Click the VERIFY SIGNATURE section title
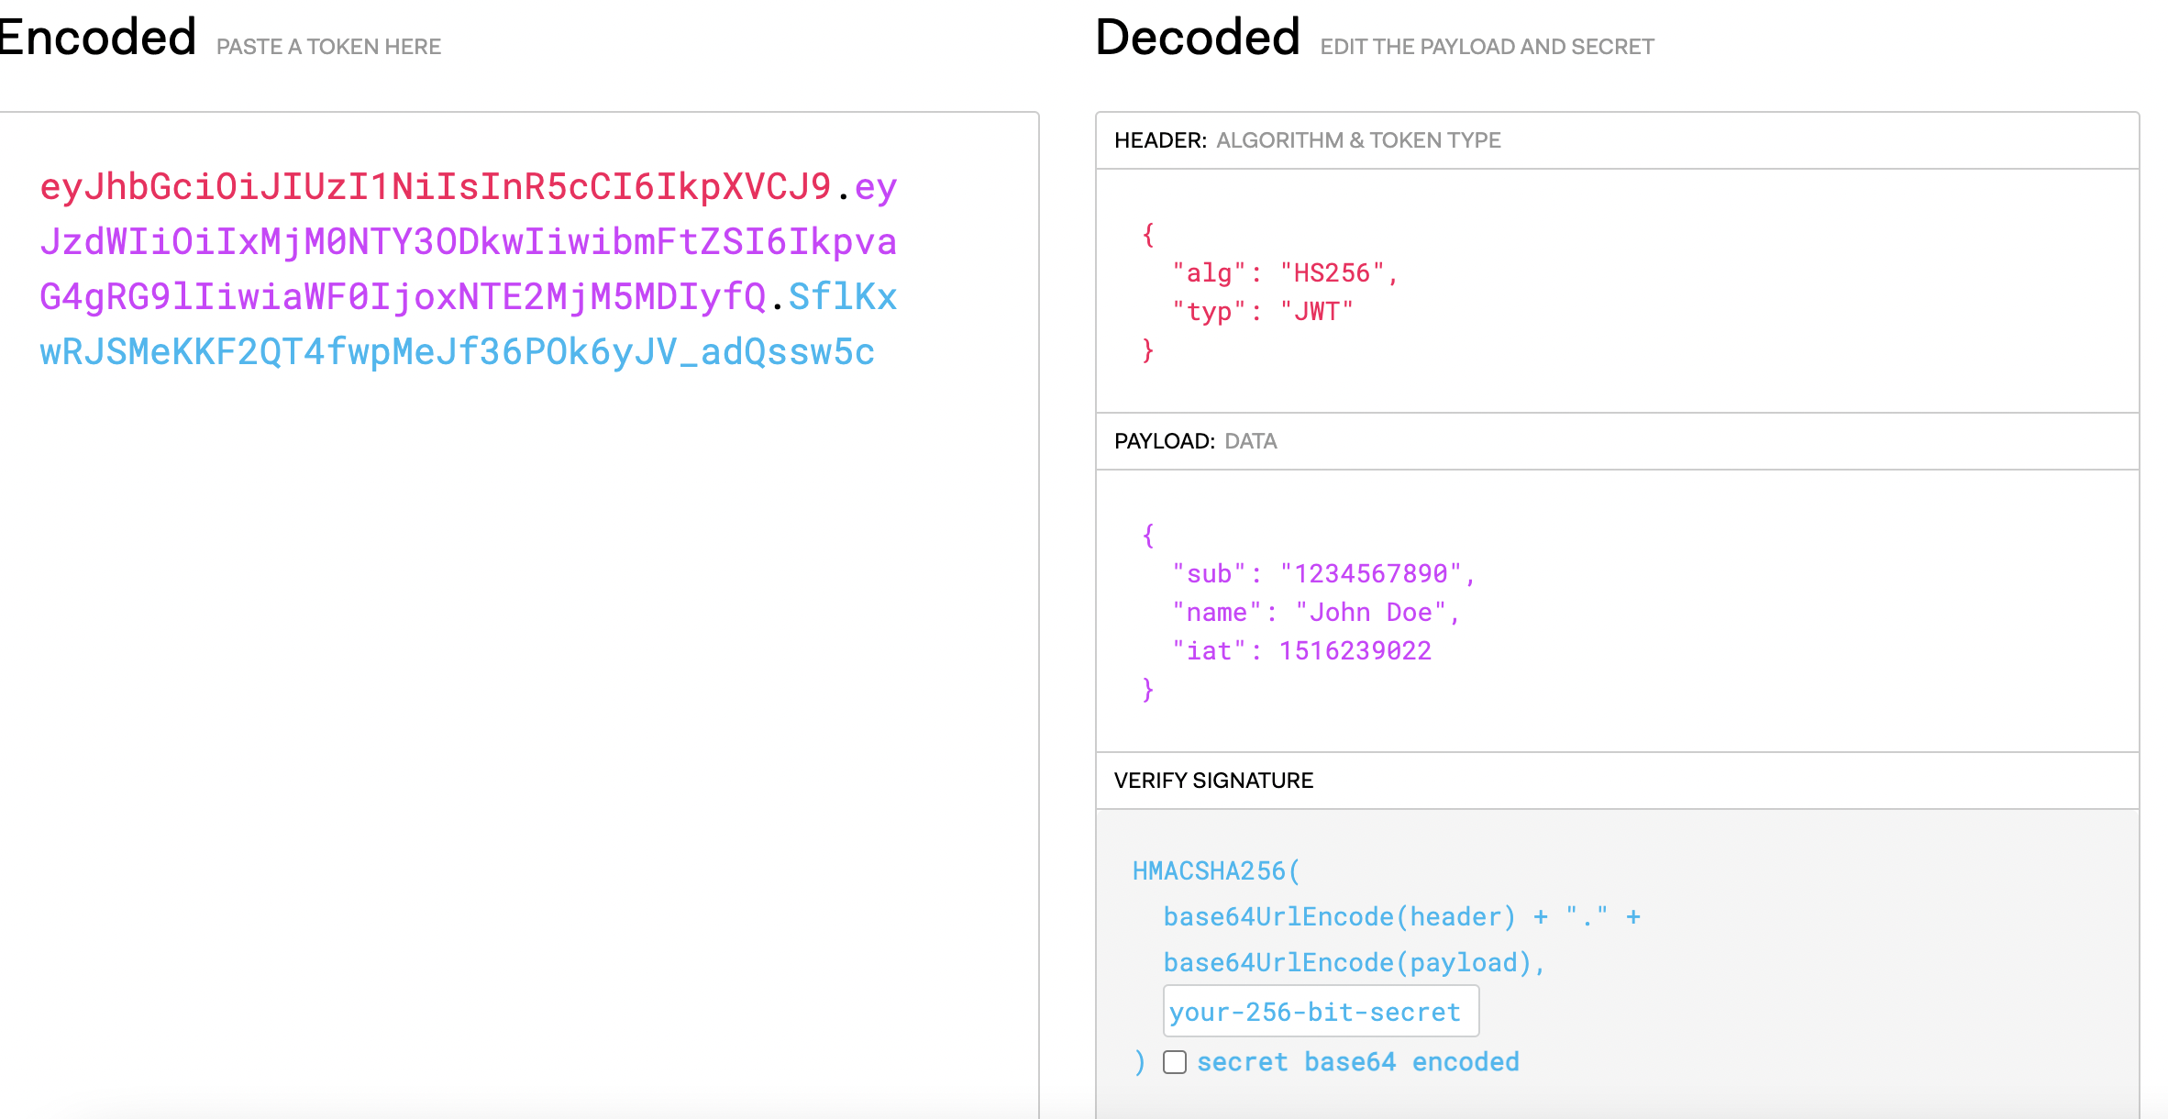Image resolution: width=2168 pixels, height=1119 pixels. pyautogui.click(x=1213, y=781)
